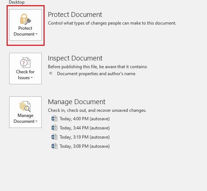Click Word file icon beside 3:08 PM autosave
The image size is (207, 191).
point(54,146)
